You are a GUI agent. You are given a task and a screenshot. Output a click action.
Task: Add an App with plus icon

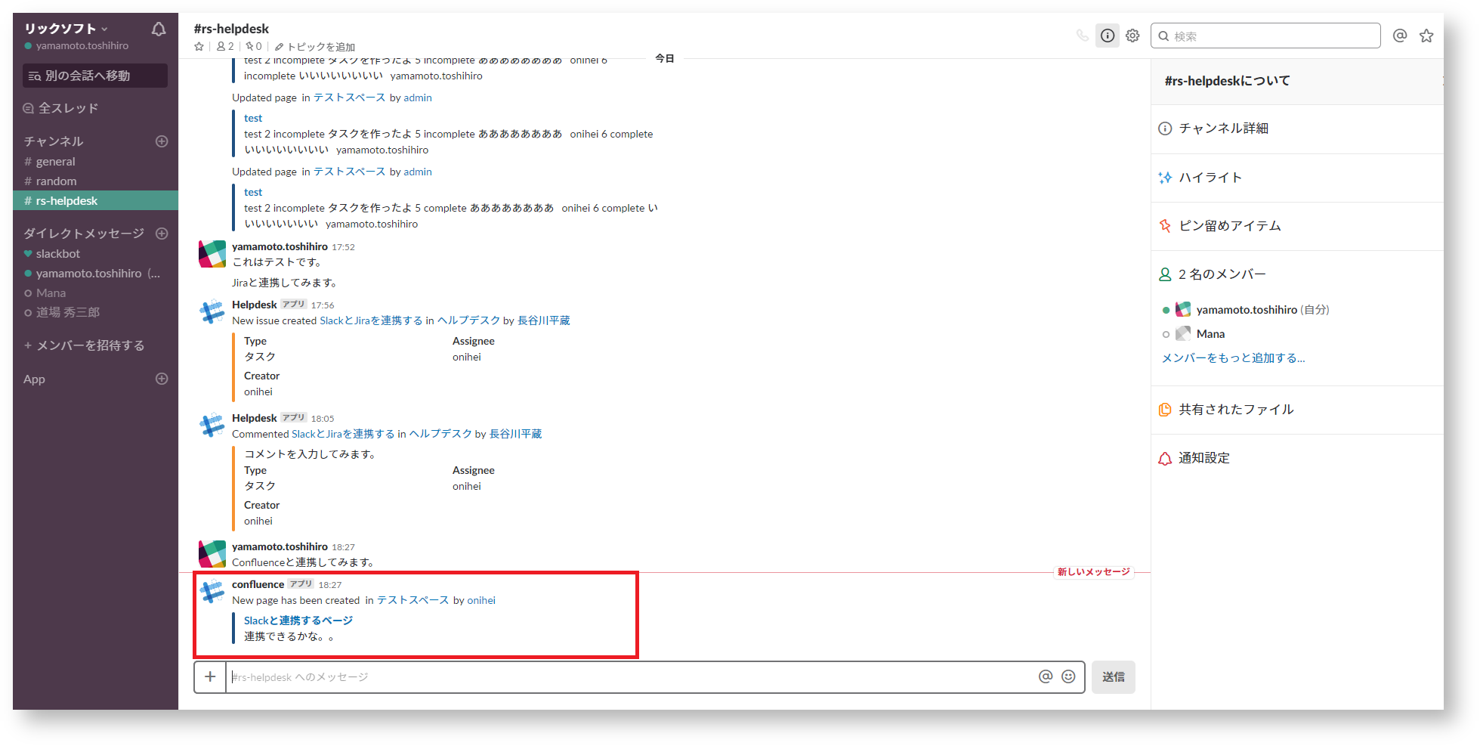tap(162, 379)
